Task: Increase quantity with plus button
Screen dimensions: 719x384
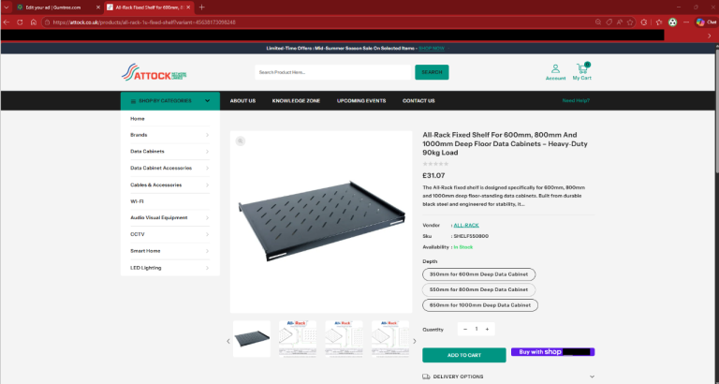Action: [x=487, y=329]
